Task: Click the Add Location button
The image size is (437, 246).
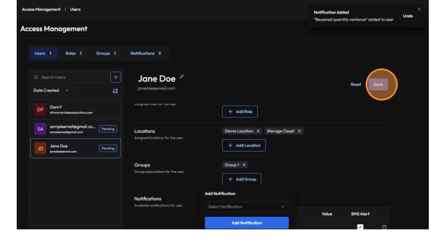Action: coord(244,145)
